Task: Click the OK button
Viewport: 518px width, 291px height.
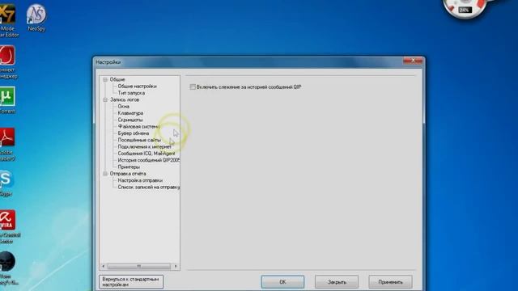Action: [x=282, y=282]
